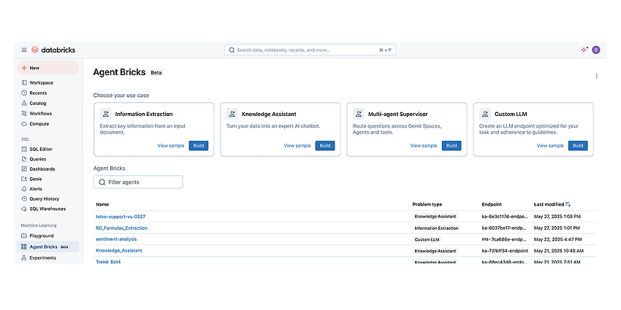The width and height of the screenshot is (621, 310).
Task: View sample for Custom LLM
Action: 550,145
